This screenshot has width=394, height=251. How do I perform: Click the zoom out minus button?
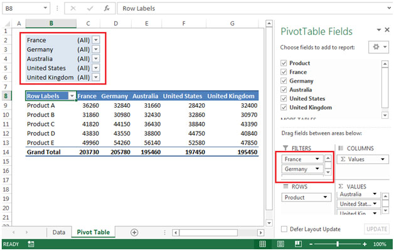[311, 244]
